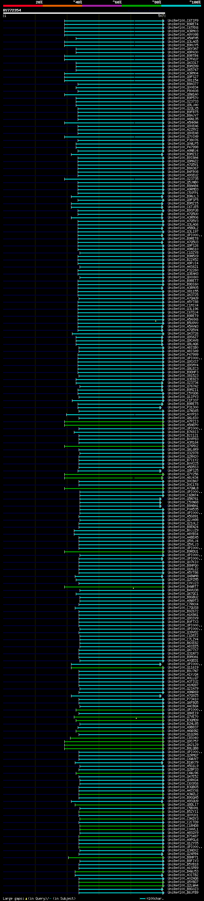
Task: Select the UniRef100_Q9FS27 label
Action: (183, 77)
